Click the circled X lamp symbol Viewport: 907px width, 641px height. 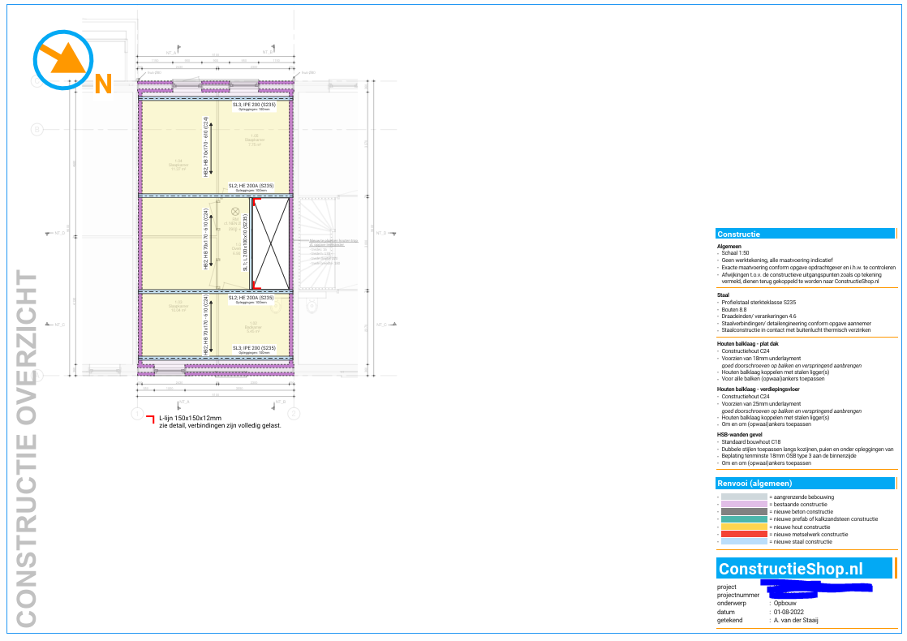click(235, 211)
